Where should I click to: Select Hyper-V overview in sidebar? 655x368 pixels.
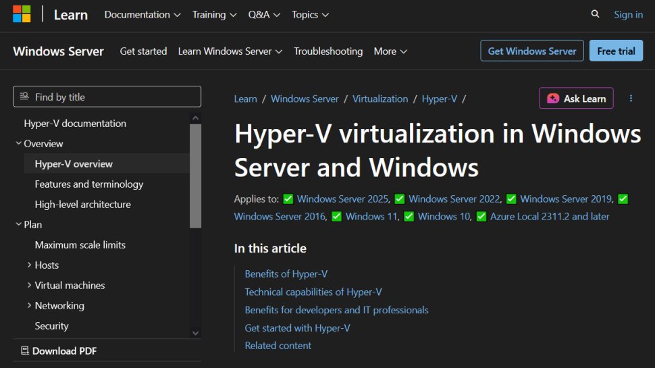click(x=74, y=163)
